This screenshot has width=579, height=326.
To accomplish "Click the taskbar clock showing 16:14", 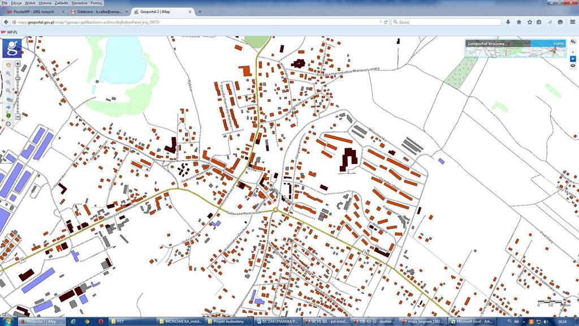I will coord(563,321).
